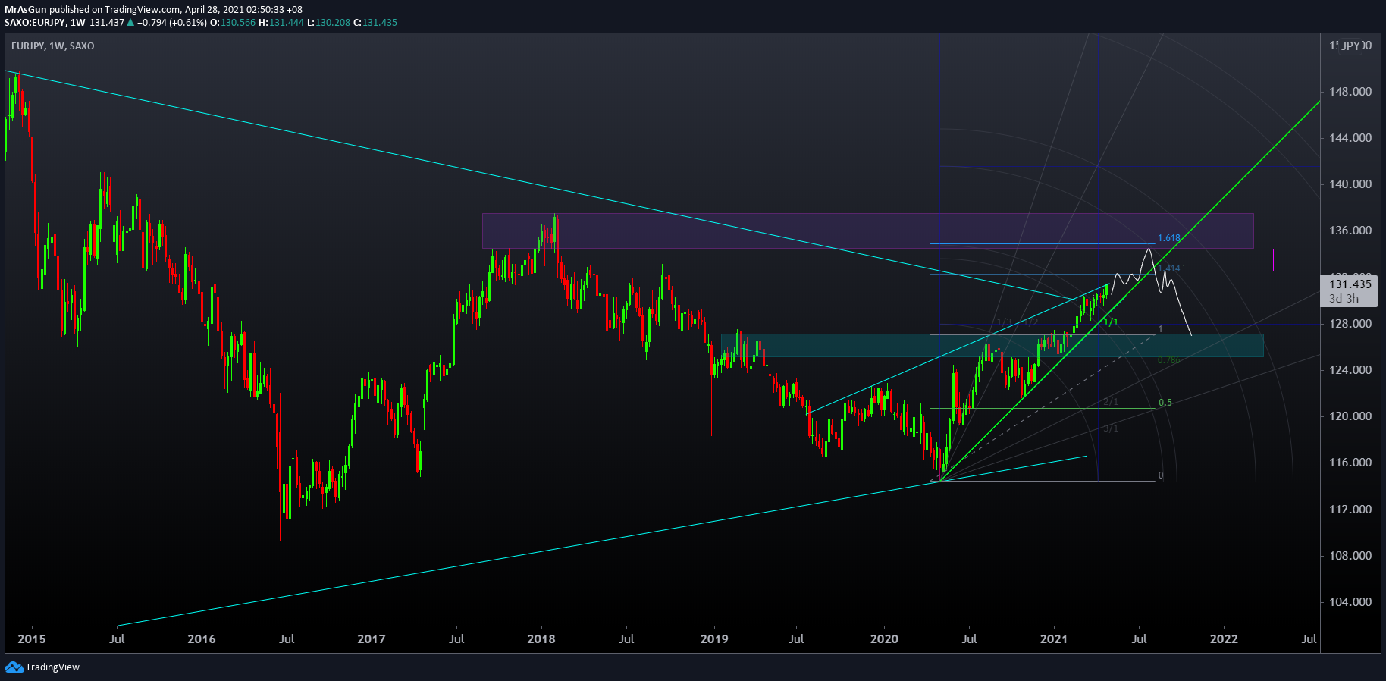Click the 0.5 Fibonacci level label

point(1165,403)
